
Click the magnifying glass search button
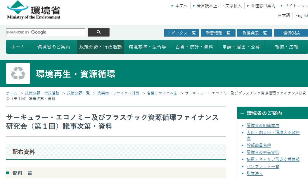tap(98, 32)
